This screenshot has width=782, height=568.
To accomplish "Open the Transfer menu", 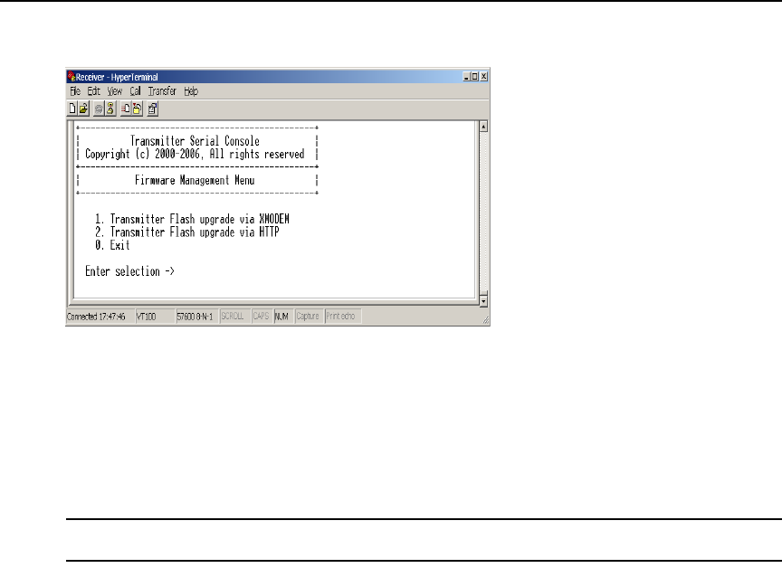I will click(162, 91).
